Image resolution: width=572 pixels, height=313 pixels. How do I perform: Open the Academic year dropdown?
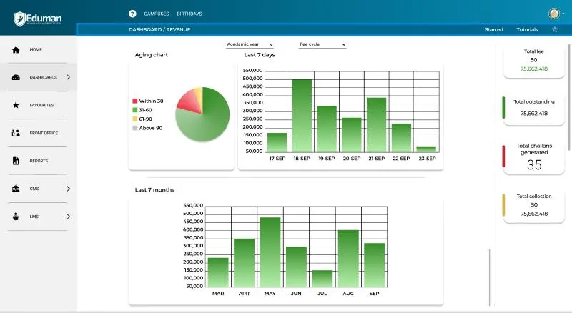(250, 44)
